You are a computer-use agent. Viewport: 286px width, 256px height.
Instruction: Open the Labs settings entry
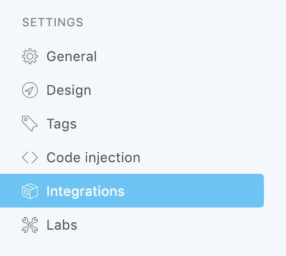click(x=62, y=225)
